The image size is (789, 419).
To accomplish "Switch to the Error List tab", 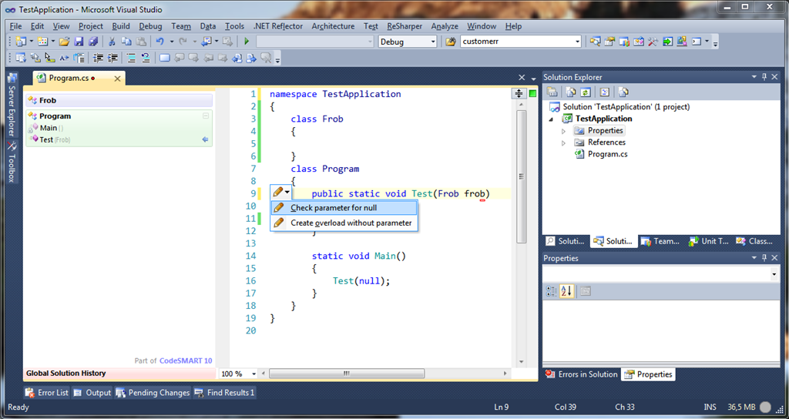I will (x=47, y=392).
